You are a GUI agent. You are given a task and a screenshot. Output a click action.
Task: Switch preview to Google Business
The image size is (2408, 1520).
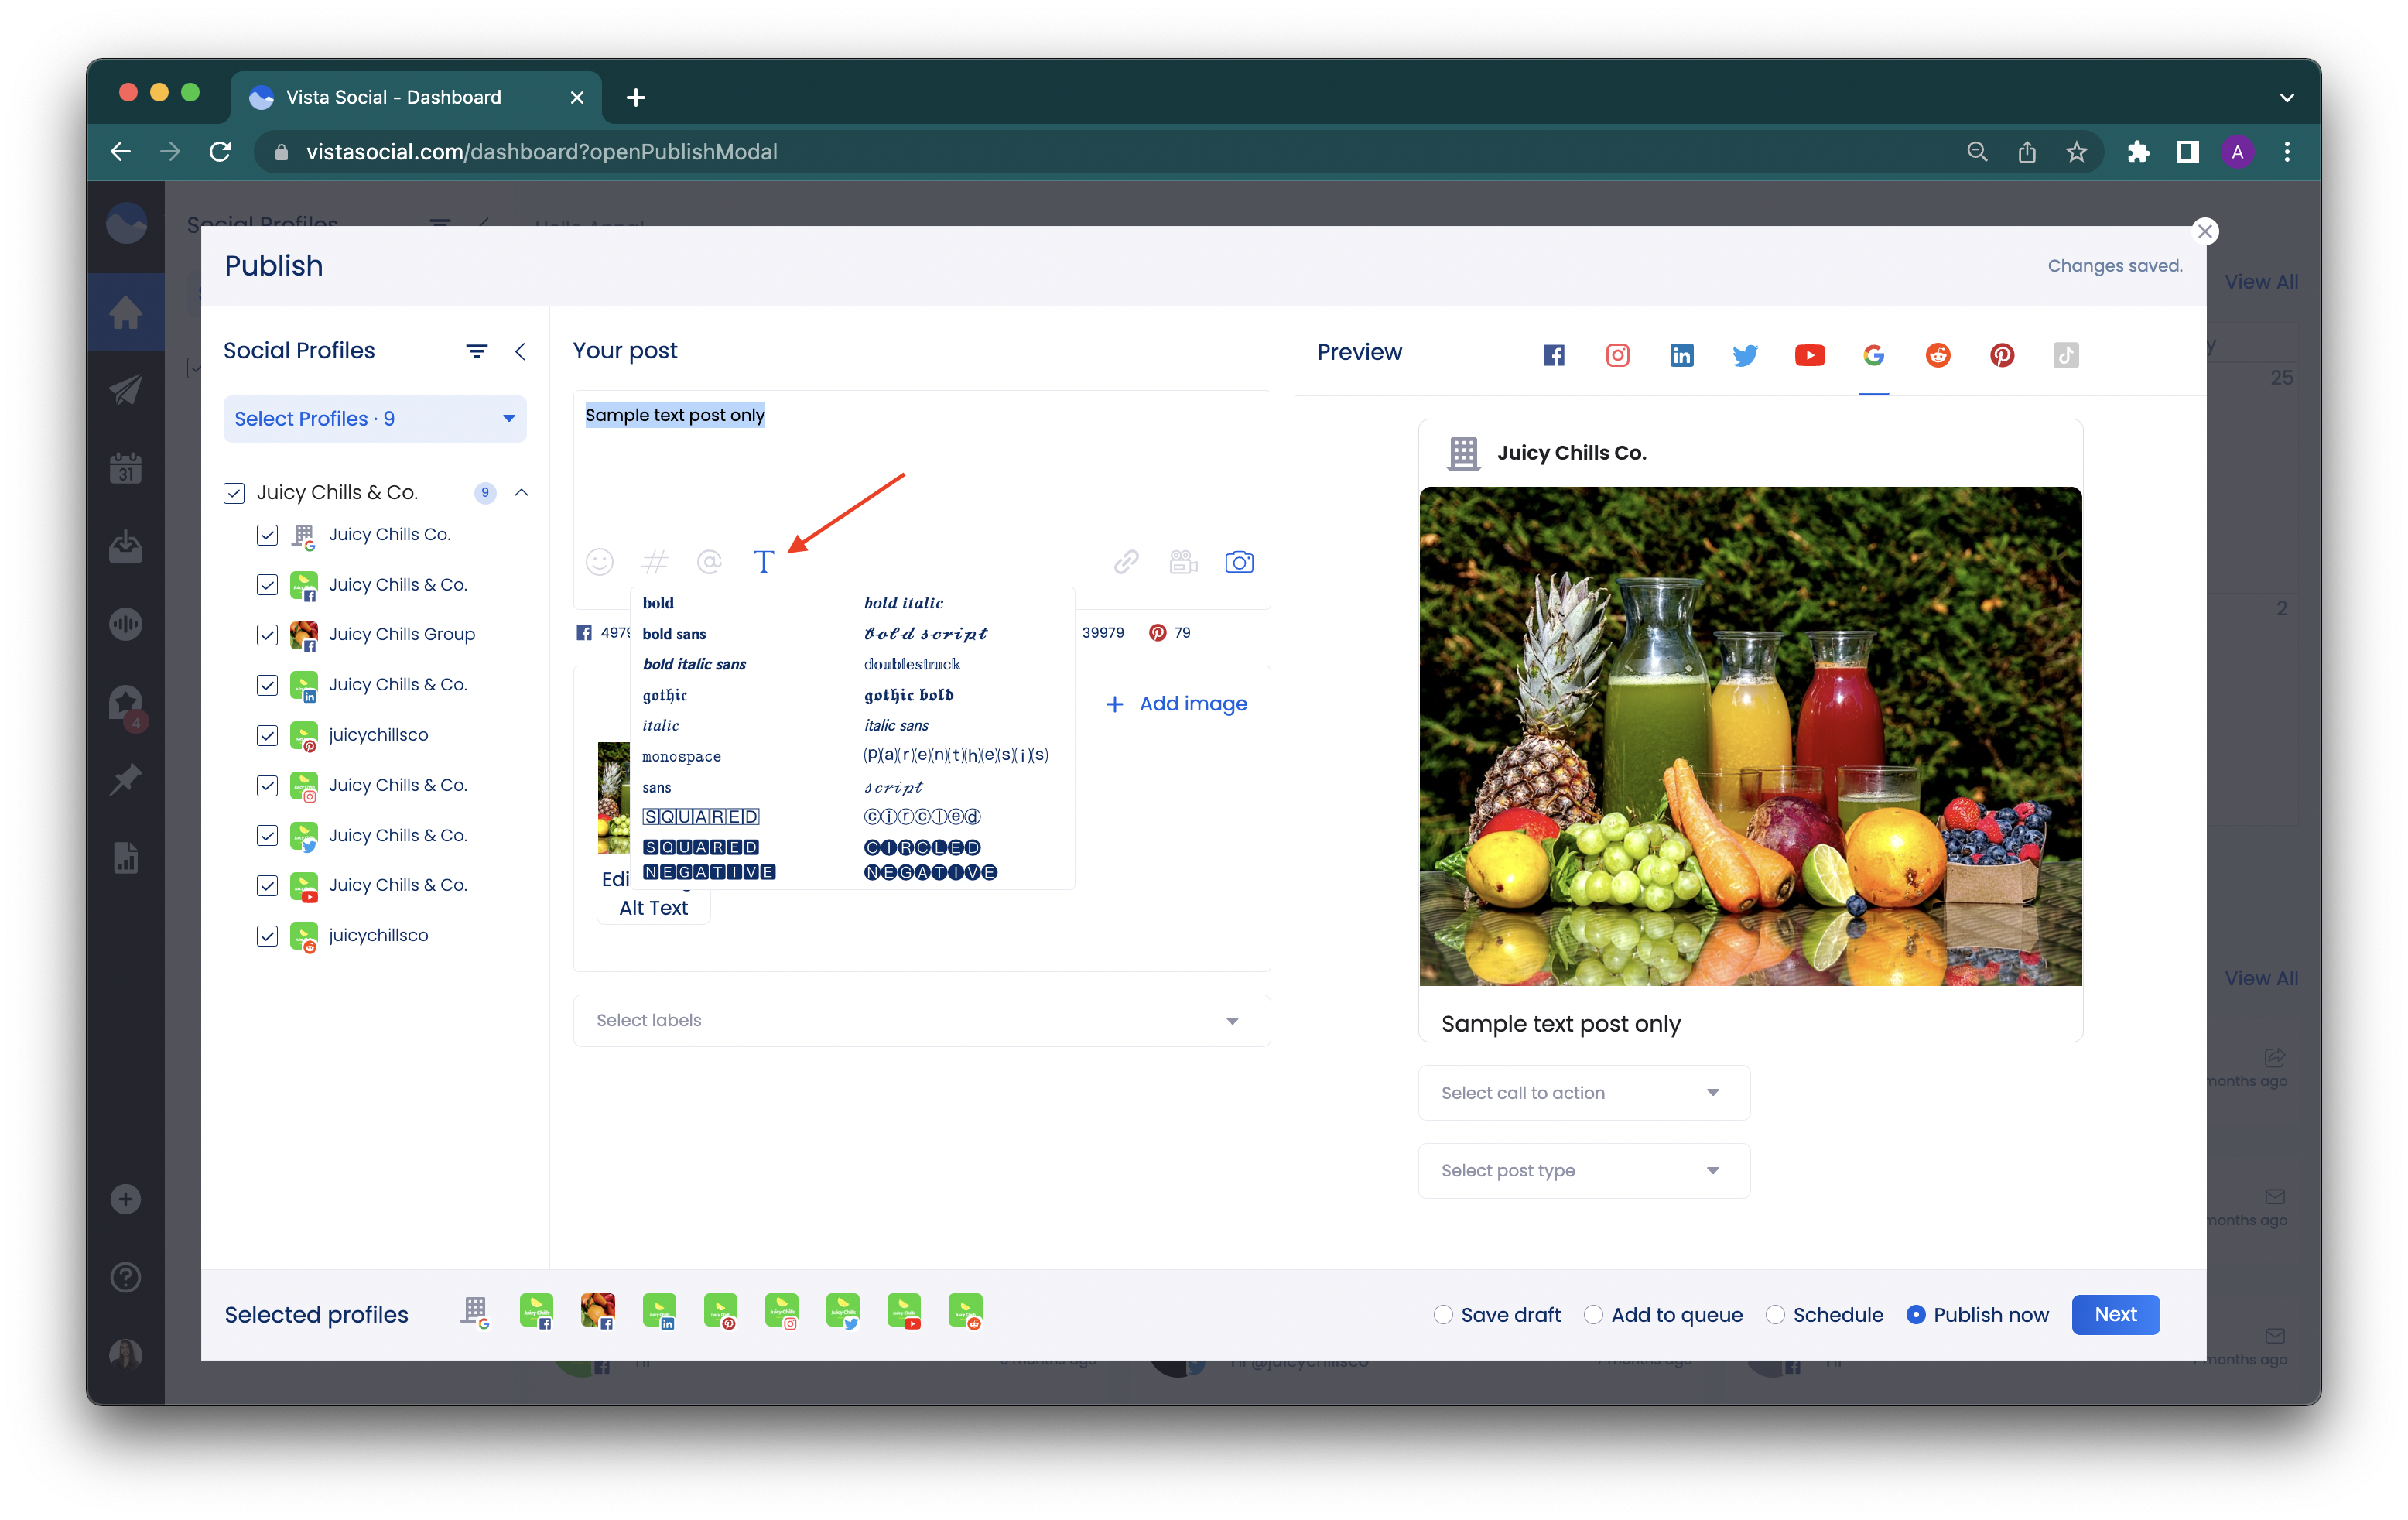pyautogui.click(x=1873, y=355)
